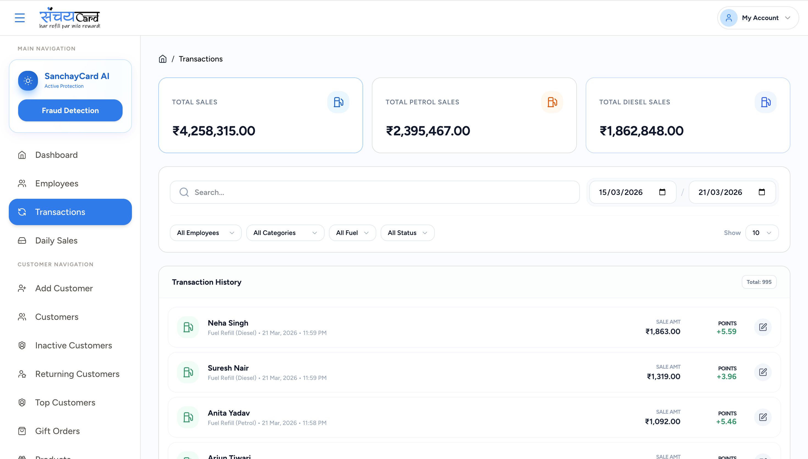Click the Daily Sales icon in sidebar
The width and height of the screenshot is (808, 459).
click(x=22, y=240)
